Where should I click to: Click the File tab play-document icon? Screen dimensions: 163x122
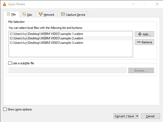[8, 14]
